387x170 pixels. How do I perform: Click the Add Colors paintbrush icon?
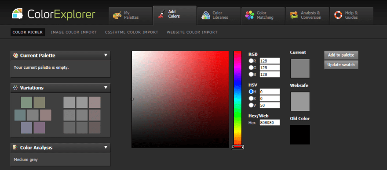161,14
